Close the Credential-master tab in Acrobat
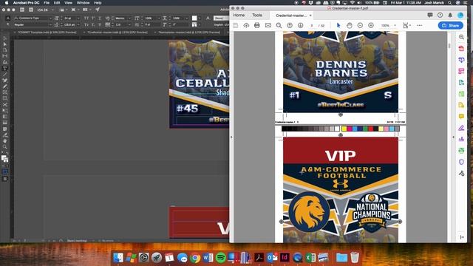The height and width of the screenshot is (266, 473). point(310,16)
